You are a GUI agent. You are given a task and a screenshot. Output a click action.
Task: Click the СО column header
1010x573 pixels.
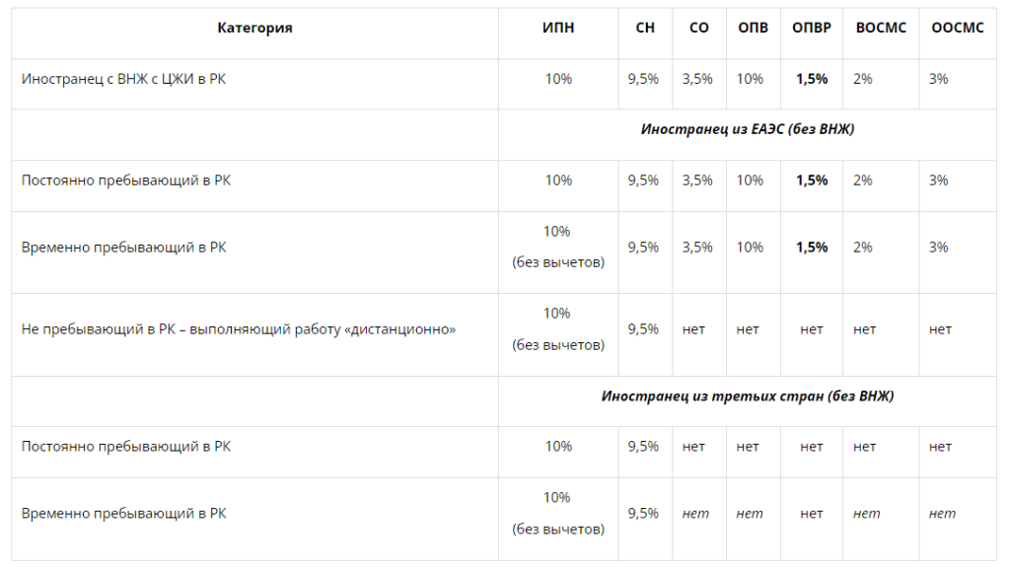(698, 28)
